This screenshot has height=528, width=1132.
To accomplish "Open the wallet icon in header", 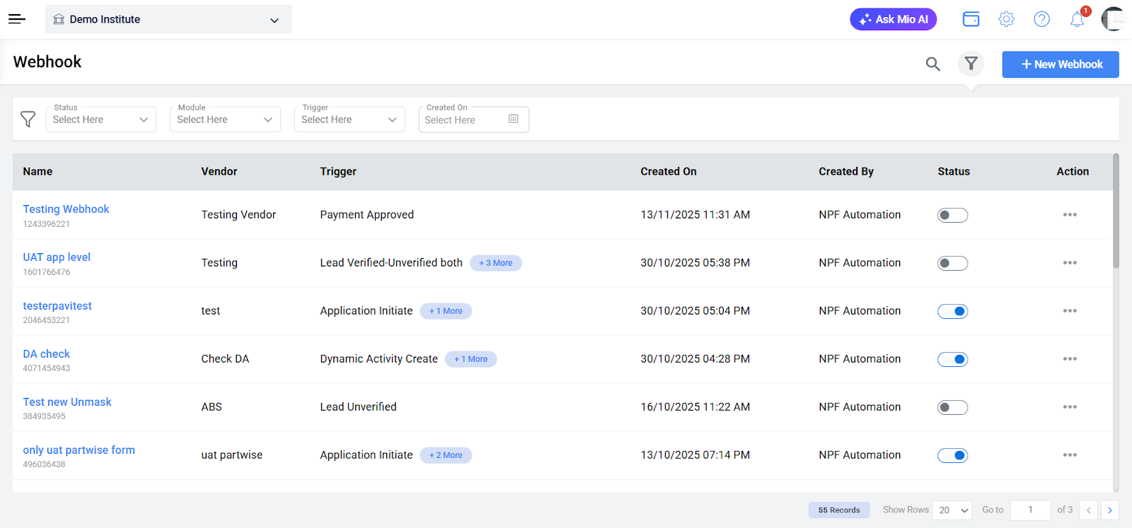I will 971,19.
